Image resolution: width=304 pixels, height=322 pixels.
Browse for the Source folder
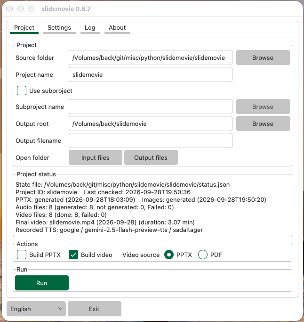coord(263,58)
